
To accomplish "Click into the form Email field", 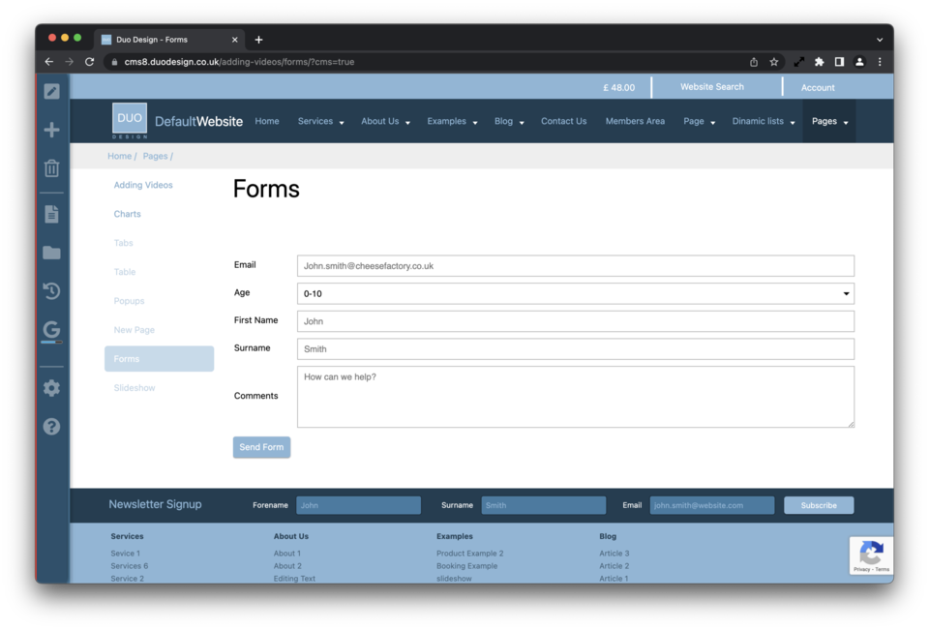I will (575, 266).
